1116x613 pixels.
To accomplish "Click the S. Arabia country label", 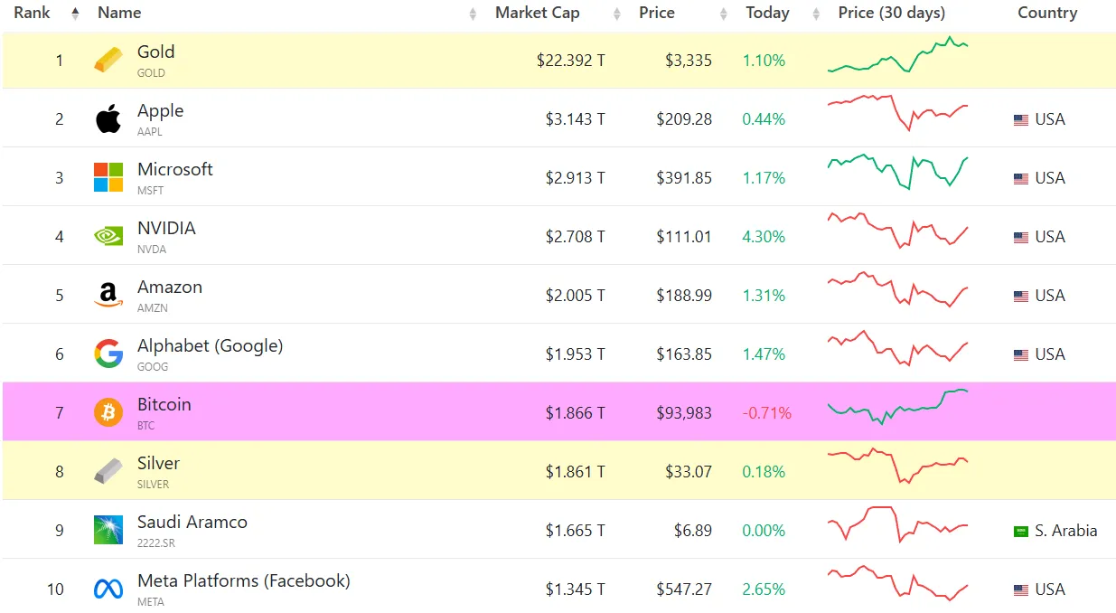I will (1066, 531).
